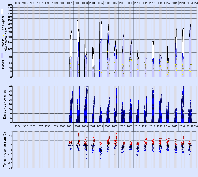This screenshot has height=177, width=198.
Task: Click the 100 tick on the snow depth axis
Action: point(9,49)
